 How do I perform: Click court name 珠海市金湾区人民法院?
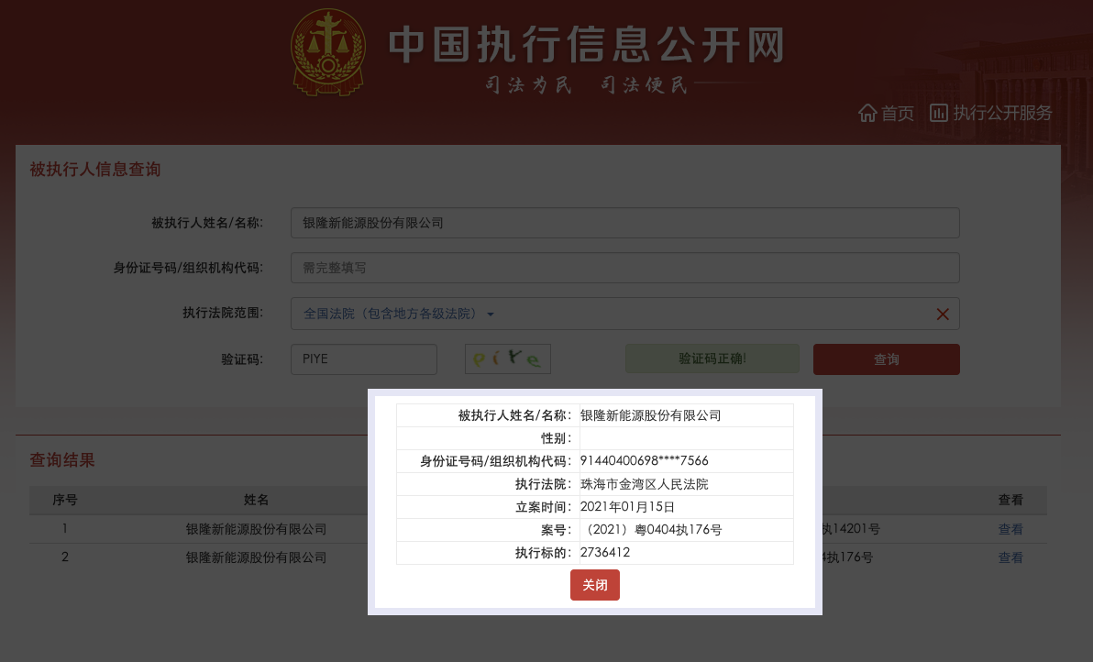[644, 484]
